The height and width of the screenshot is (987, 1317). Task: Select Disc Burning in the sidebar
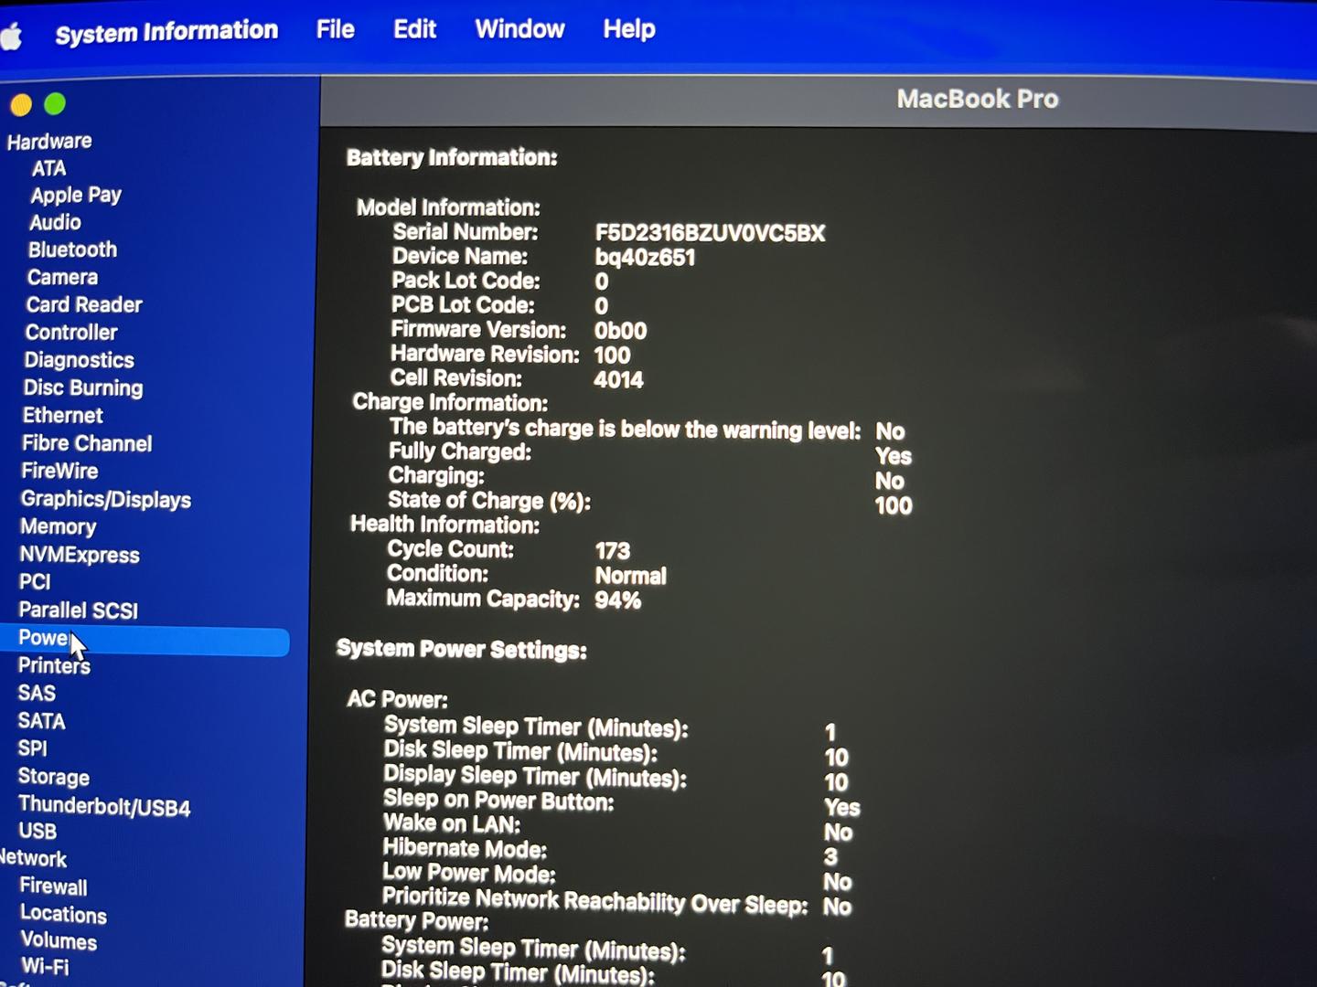tap(83, 388)
